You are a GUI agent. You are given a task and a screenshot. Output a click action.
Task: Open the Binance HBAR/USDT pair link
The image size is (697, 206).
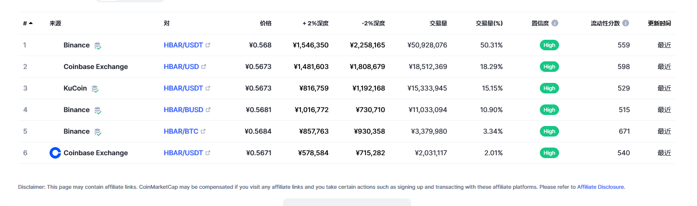tap(183, 45)
